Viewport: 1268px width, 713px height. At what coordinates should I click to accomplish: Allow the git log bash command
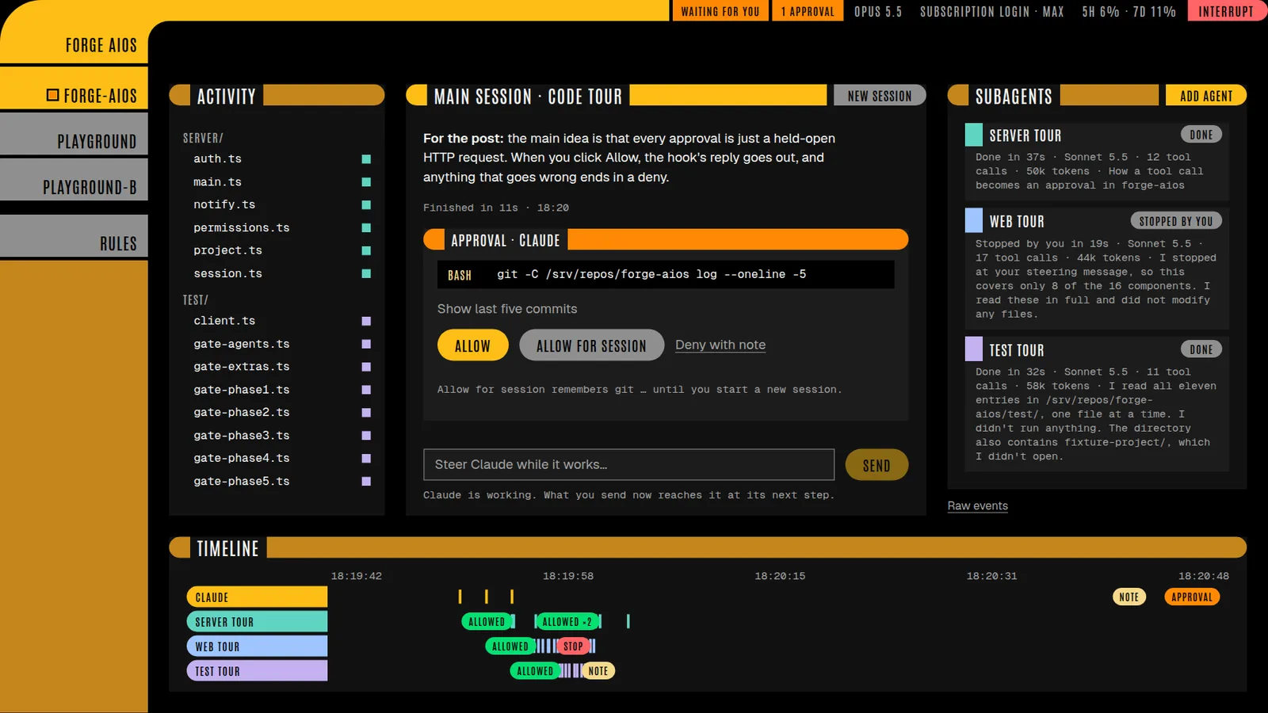pos(473,345)
